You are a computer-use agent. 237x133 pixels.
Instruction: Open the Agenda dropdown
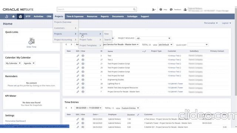(29, 63)
